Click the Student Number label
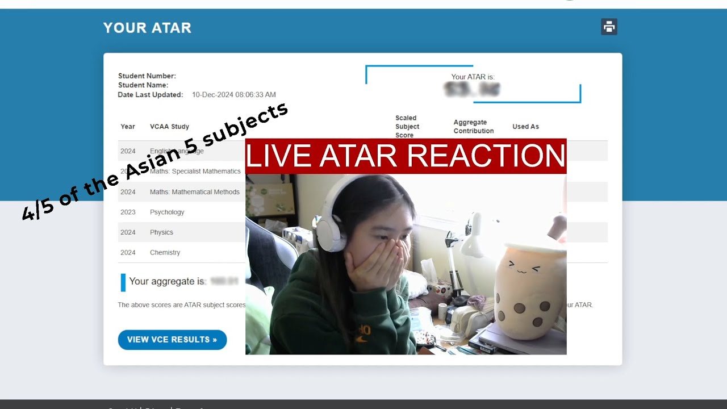727x409 pixels. [147, 76]
